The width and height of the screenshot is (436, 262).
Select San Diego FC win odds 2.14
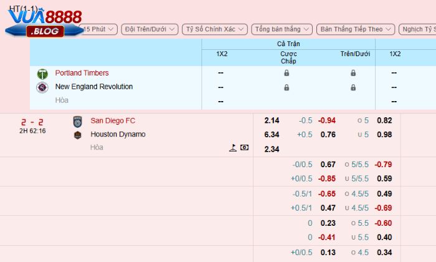point(272,120)
